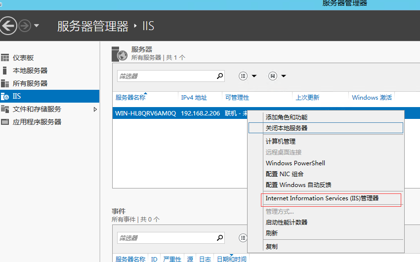
Task: Sort by the 上次更新 column header
Action: click(307, 98)
